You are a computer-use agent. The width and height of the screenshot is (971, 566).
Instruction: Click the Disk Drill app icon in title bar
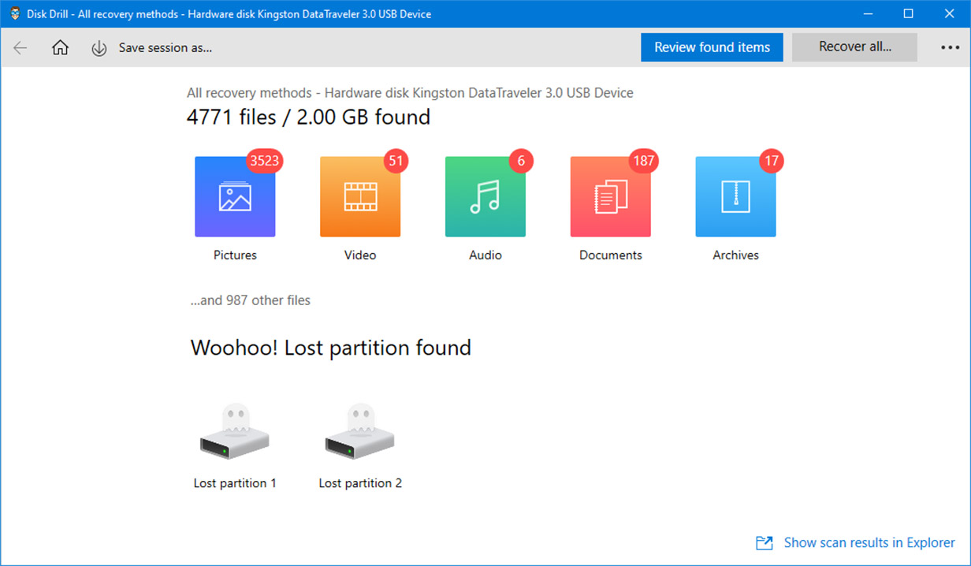(15, 14)
